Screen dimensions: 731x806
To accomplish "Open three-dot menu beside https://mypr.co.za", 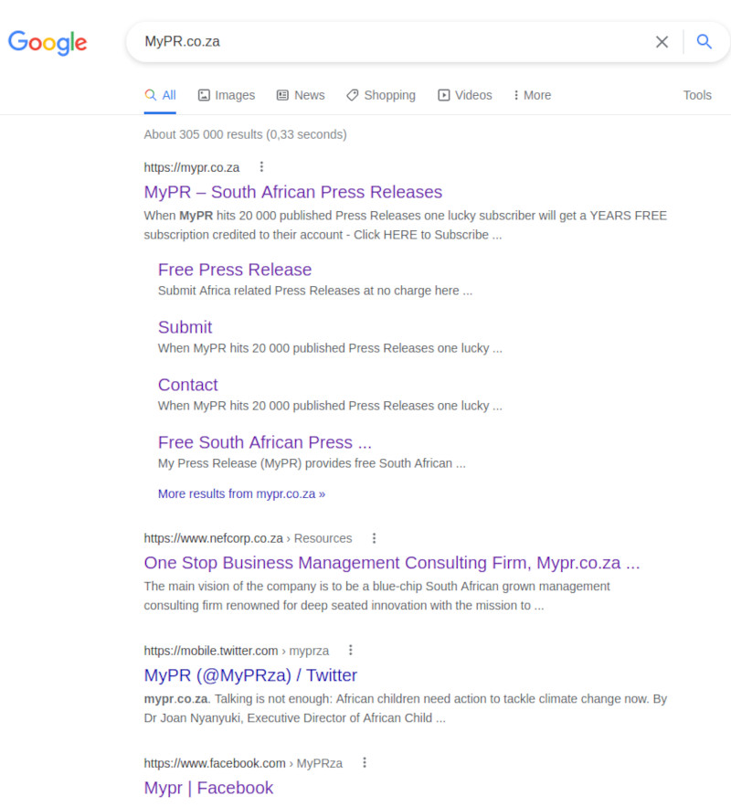I will tap(261, 166).
